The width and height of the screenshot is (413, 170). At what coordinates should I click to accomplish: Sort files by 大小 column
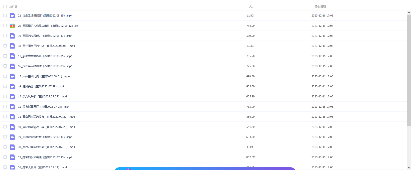[251, 7]
